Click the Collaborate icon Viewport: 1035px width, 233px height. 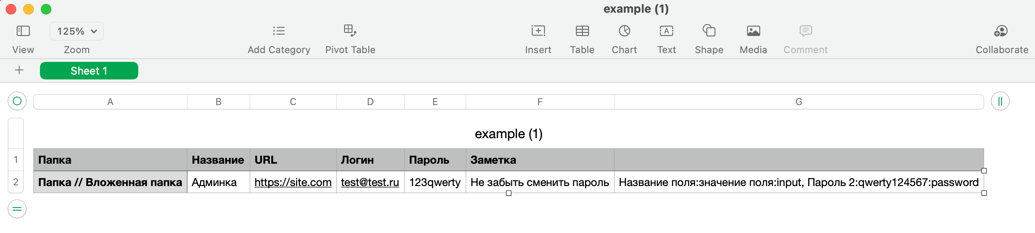click(x=1001, y=31)
